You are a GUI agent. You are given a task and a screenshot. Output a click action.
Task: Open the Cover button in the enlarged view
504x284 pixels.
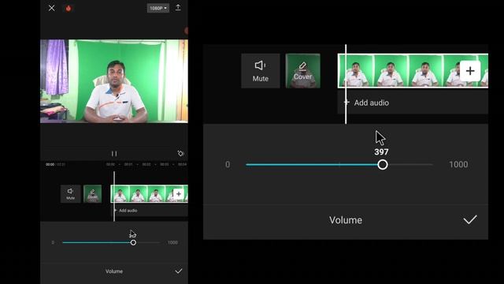pos(302,71)
